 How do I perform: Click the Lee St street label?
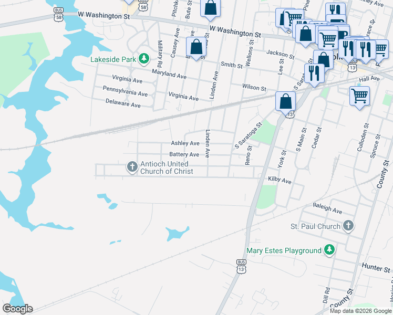click(x=281, y=67)
